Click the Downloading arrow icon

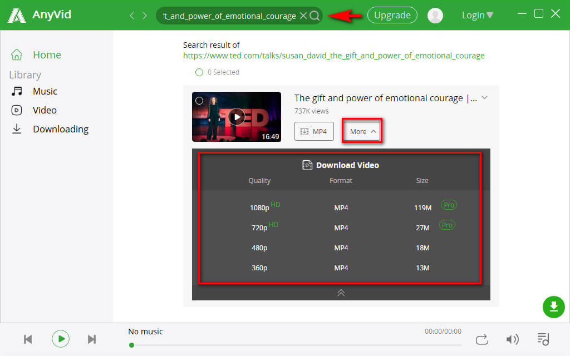coord(17,128)
